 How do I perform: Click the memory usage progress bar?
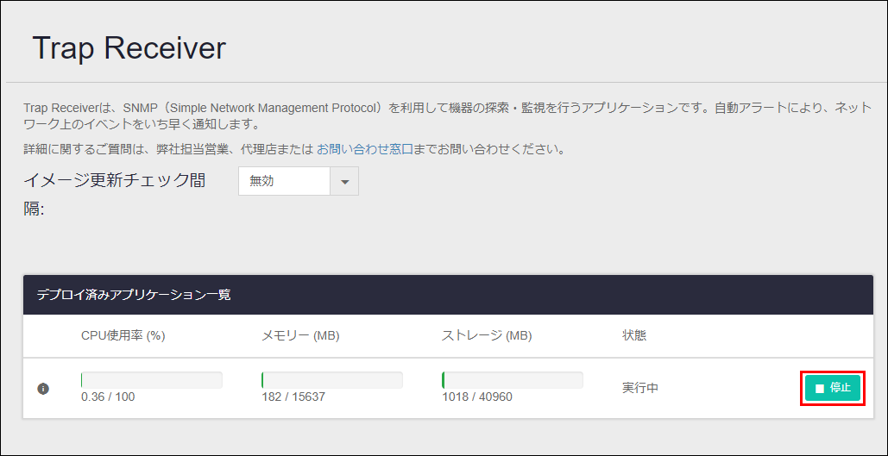(x=332, y=380)
